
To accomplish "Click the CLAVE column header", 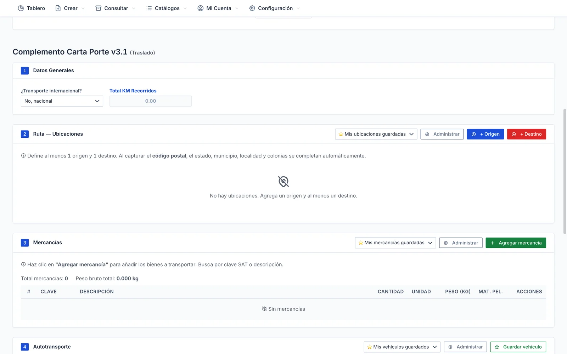I will [x=49, y=292].
